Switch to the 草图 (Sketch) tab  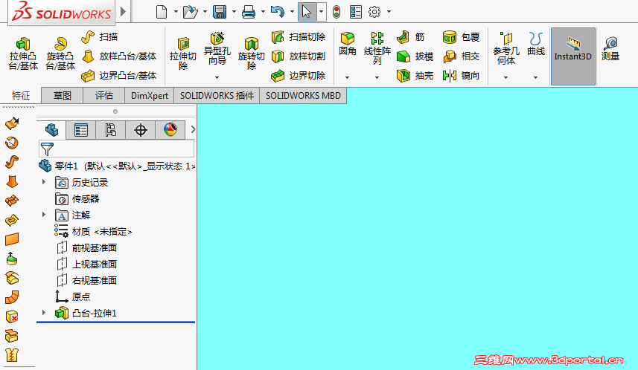(63, 96)
